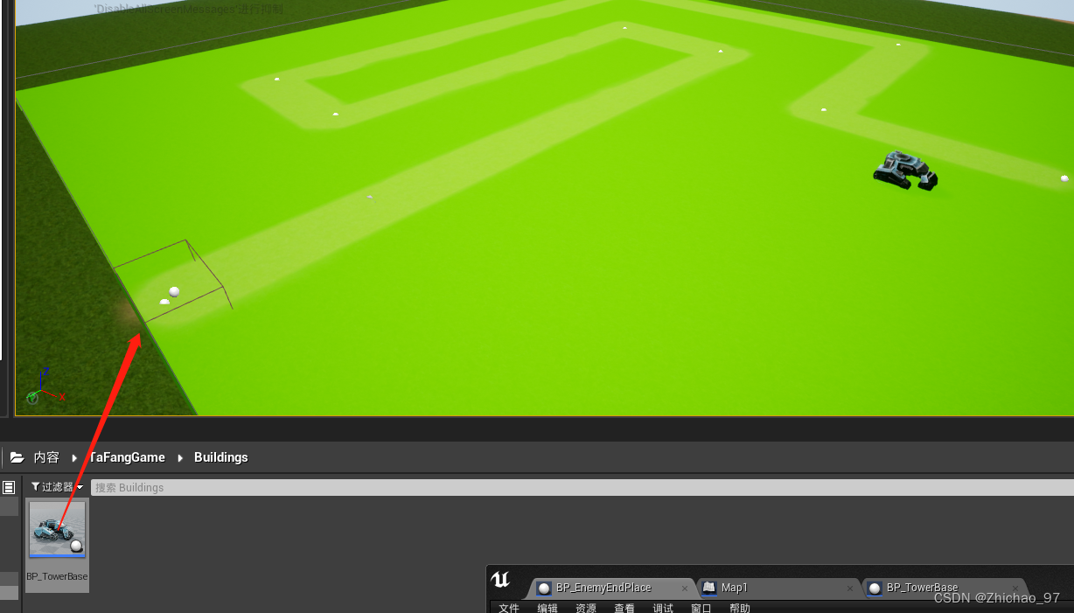Image resolution: width=1074 pixels, height=613 pixels.
Task: Click the level icon on Map1 tab
Action: pos(709,588)
